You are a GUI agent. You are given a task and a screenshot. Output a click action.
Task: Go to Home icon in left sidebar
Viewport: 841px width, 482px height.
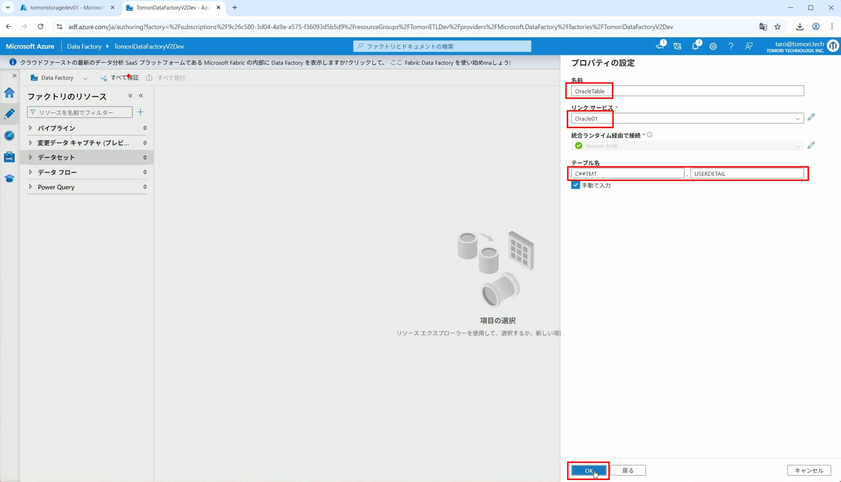coord(9,93)
